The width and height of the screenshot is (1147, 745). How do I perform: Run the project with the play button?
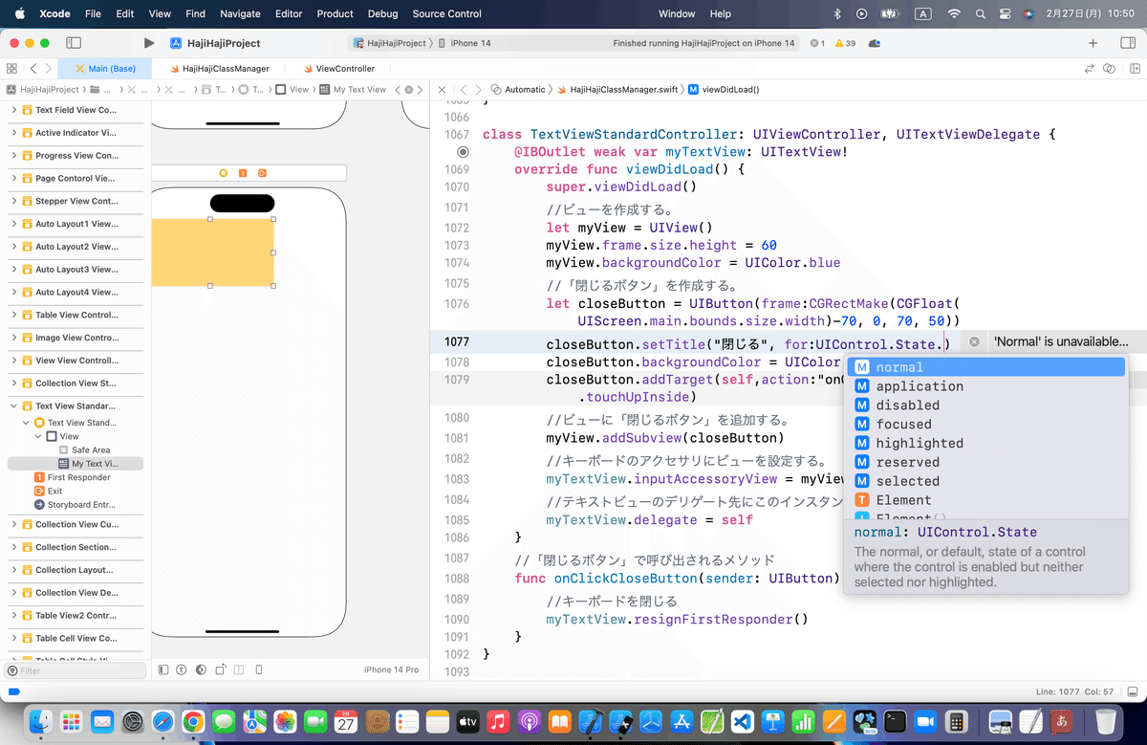[x=149, y=43]
